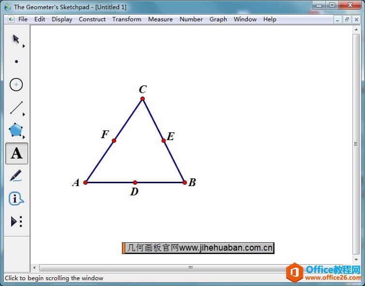Open the Transform menu
Screen dimensions: 365x286
point(127,19)
